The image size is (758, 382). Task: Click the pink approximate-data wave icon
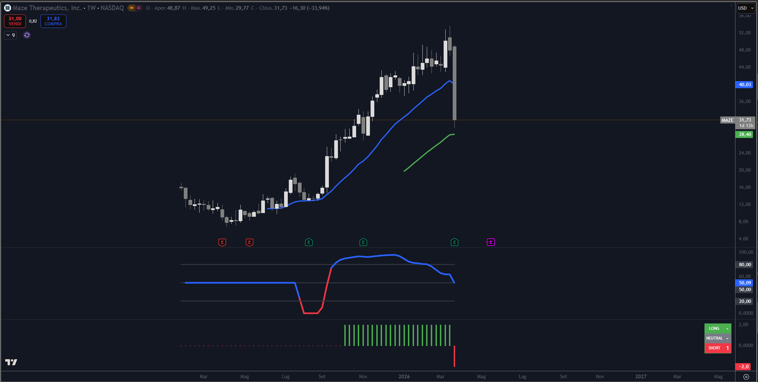[x=139, y=8]
